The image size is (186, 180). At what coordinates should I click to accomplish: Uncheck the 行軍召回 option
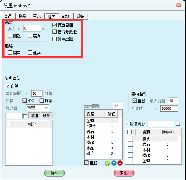point(54,25)
